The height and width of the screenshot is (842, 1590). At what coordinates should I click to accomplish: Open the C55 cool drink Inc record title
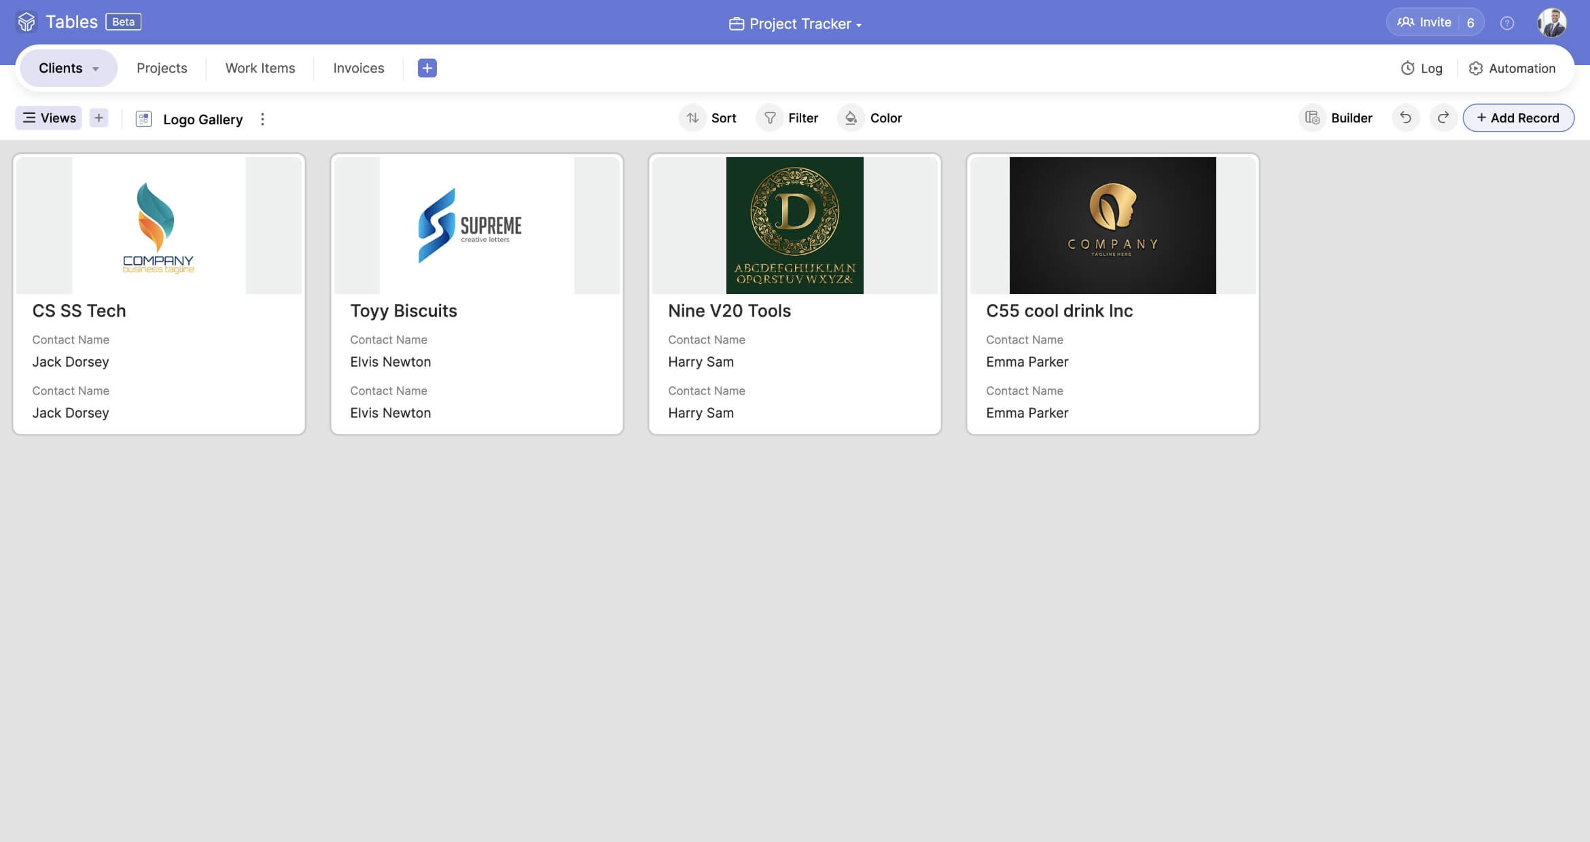(x=1059, y=310)
